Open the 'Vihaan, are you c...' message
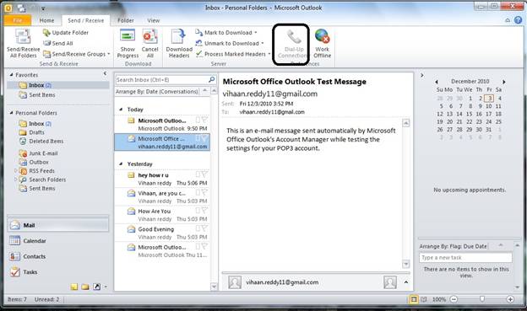Screen dimensions: 527x311 coord(162,197)
